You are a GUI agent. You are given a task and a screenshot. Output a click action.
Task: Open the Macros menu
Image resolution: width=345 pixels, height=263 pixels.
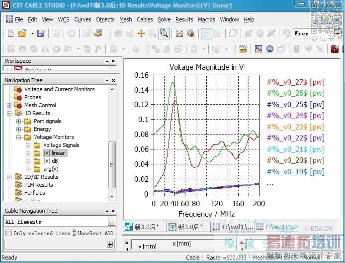[x=206, y=19]
